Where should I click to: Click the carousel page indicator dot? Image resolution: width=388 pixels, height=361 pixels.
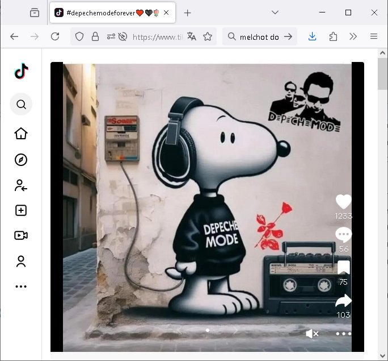click(x=208, y=330)
